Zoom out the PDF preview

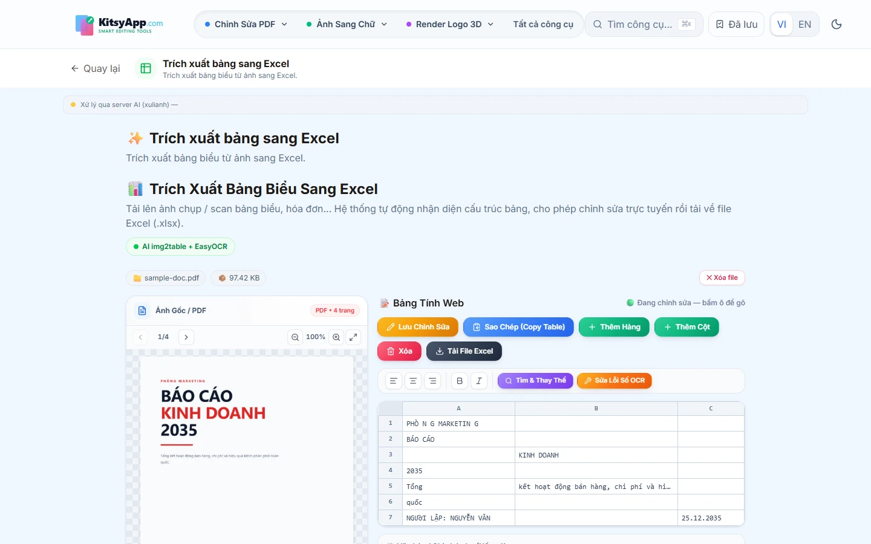(x=295, y=337)
